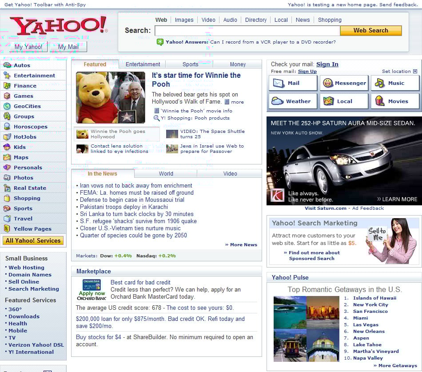Click the Messenger smiley icon
This screenshot has height=372, width=422.
pos(328,83)
